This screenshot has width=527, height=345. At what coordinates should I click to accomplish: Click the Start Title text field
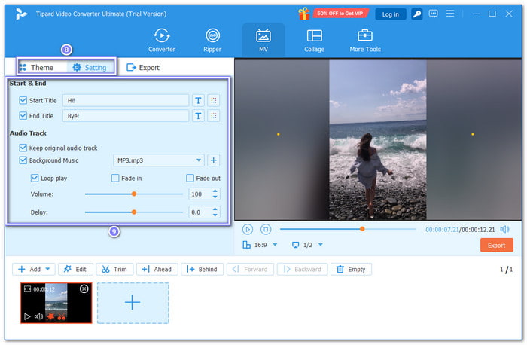pyautogui.click(x=126, y=100)
